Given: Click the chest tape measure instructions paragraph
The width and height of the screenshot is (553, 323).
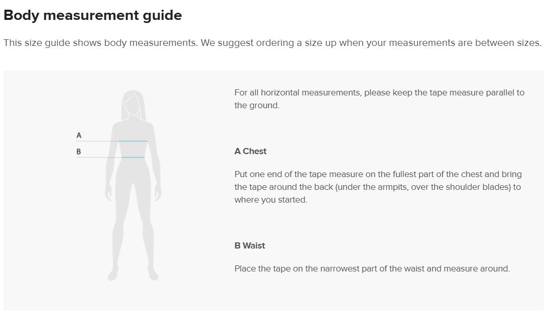Looking at the screenshot, I should point(378,187).
